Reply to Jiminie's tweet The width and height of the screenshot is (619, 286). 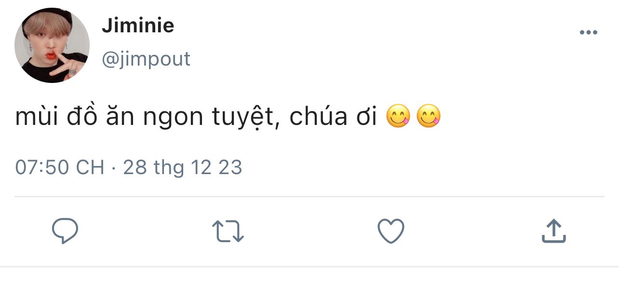[x=65, y=231]
